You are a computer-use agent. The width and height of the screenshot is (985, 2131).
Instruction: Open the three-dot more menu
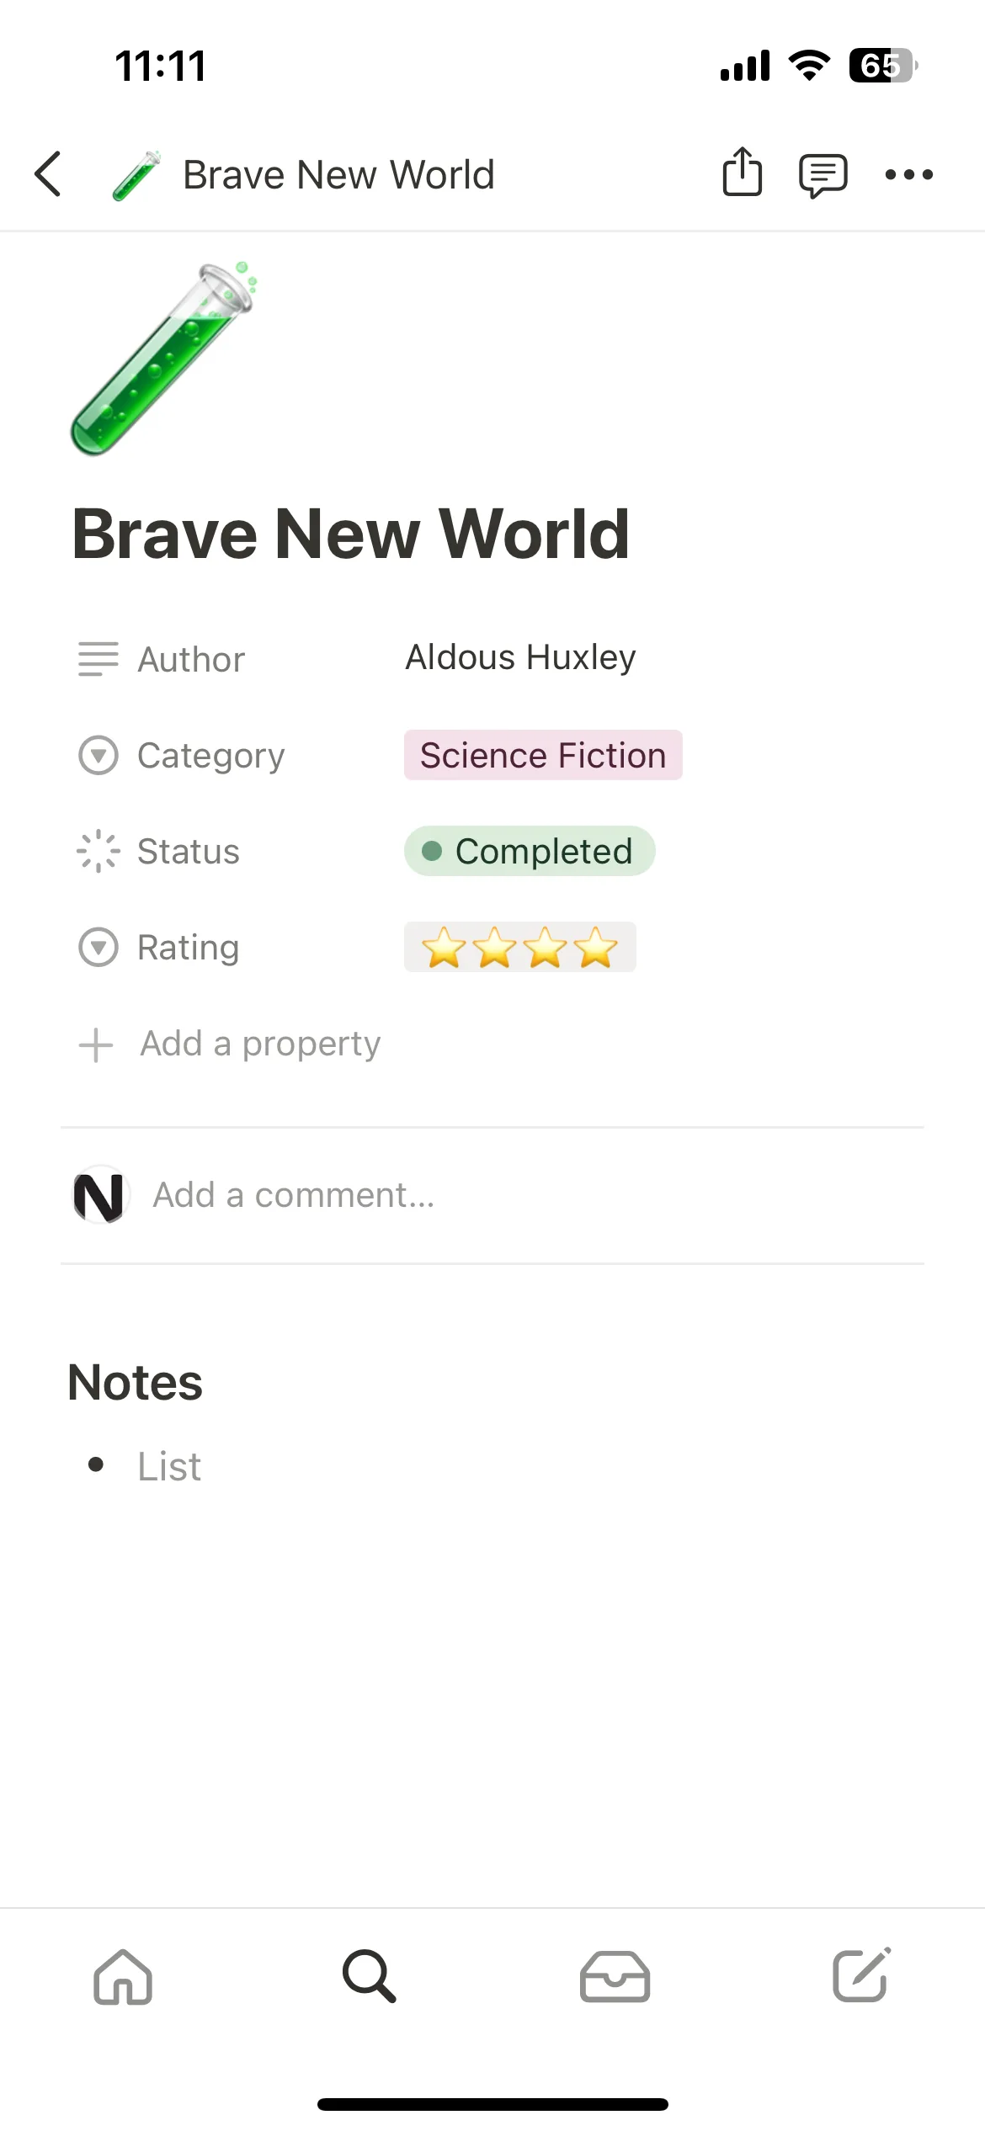909,175
